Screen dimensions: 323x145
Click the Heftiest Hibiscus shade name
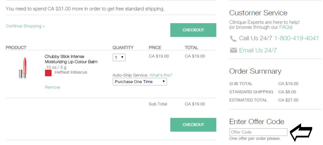coord(71,72)
